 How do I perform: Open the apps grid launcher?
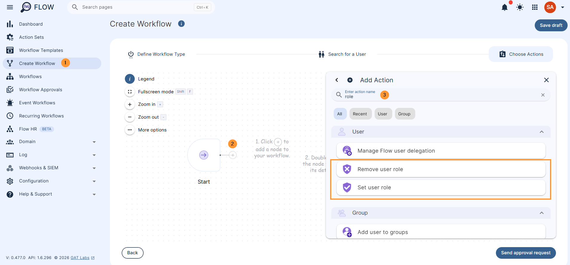point(535,7)
